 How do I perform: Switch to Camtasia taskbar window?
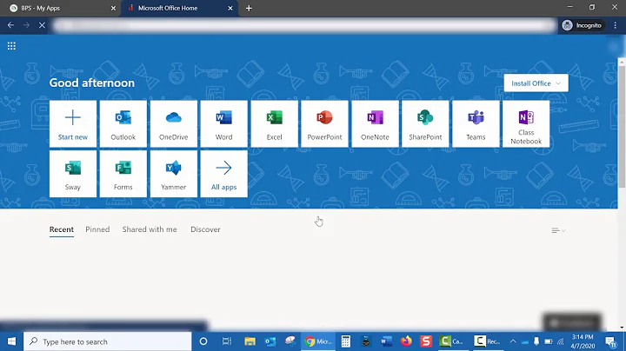[x=451, y=341]
